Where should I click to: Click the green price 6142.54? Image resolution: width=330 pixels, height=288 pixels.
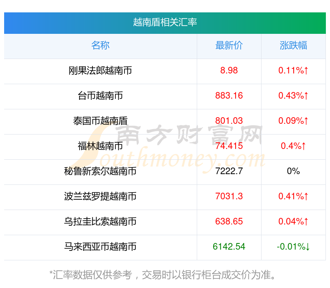point(229,246)
